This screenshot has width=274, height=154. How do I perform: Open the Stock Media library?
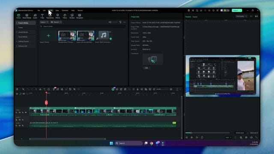[27, 16]
